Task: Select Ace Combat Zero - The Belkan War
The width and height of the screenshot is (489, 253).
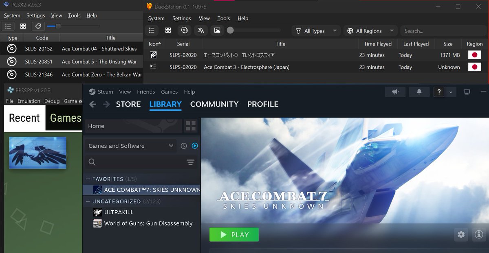Action: coord(71,75)
